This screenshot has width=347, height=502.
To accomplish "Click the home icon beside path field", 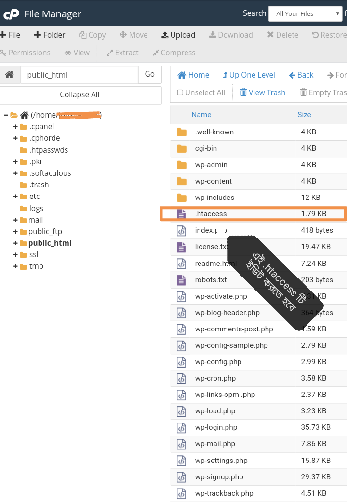I will click(9, 75).
